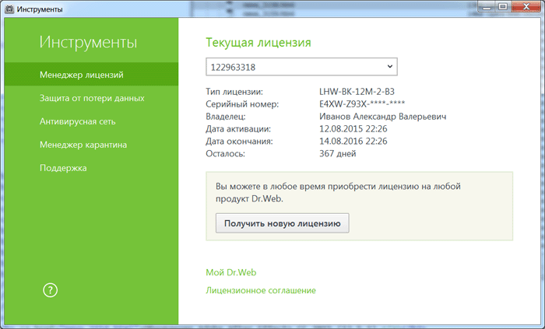This screenshot has width=545, height=329.
Task: Click the Серийный номер label
Action: (x=242, y=103)
